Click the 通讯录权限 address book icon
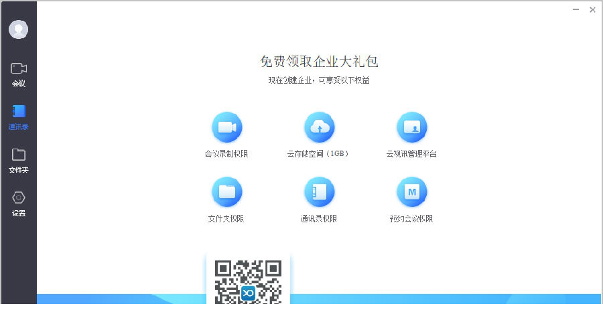 319,192
